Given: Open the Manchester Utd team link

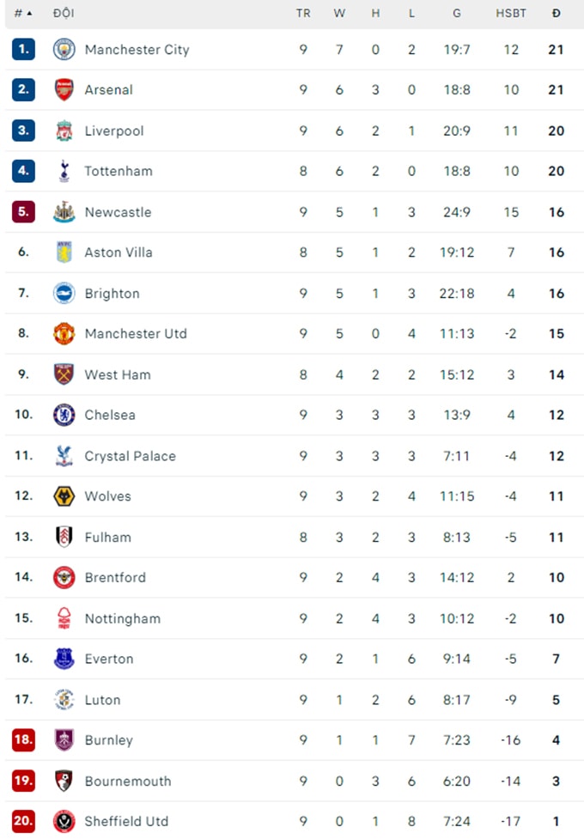Looking at the screenshot, I should [136, 334].
